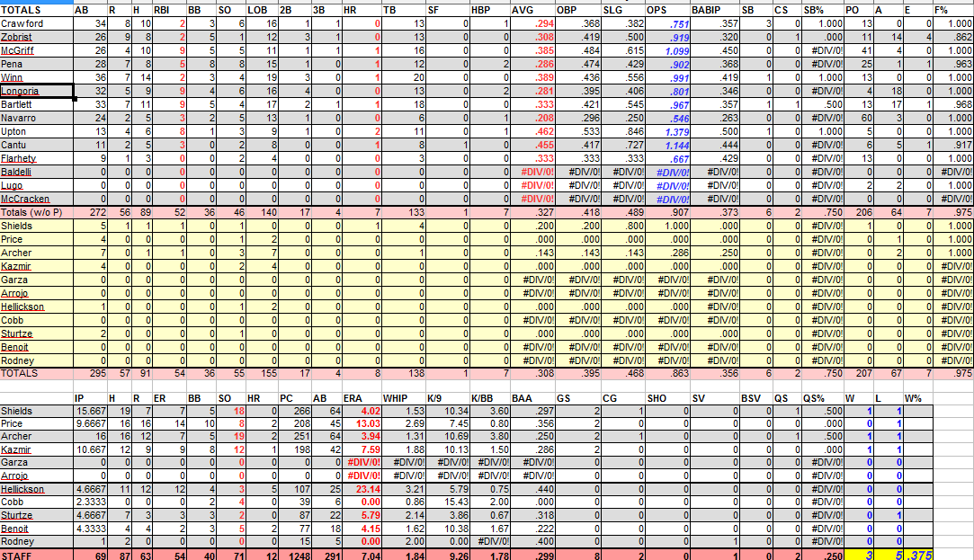The width and height of the screenshot is (974, 560).
Task: Click Baldelli's #DIV/0! AVG cell
Action: click(x=533, y=172)
